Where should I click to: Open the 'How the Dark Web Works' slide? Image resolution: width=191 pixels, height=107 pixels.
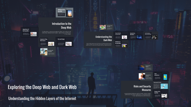(136, 36)
